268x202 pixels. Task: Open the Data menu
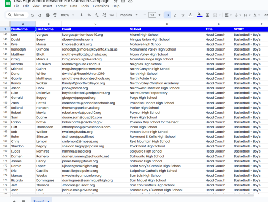74,6
